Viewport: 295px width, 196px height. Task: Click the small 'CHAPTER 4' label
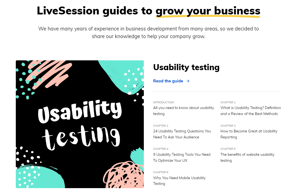pyautogui.click(x=161, y=149)
